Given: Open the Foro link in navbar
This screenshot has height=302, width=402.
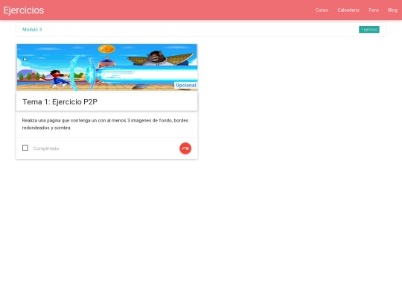Looking at the screenshot, I should click(x=374, y=10).
